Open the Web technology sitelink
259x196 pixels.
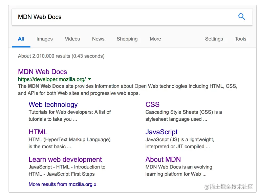53,105
